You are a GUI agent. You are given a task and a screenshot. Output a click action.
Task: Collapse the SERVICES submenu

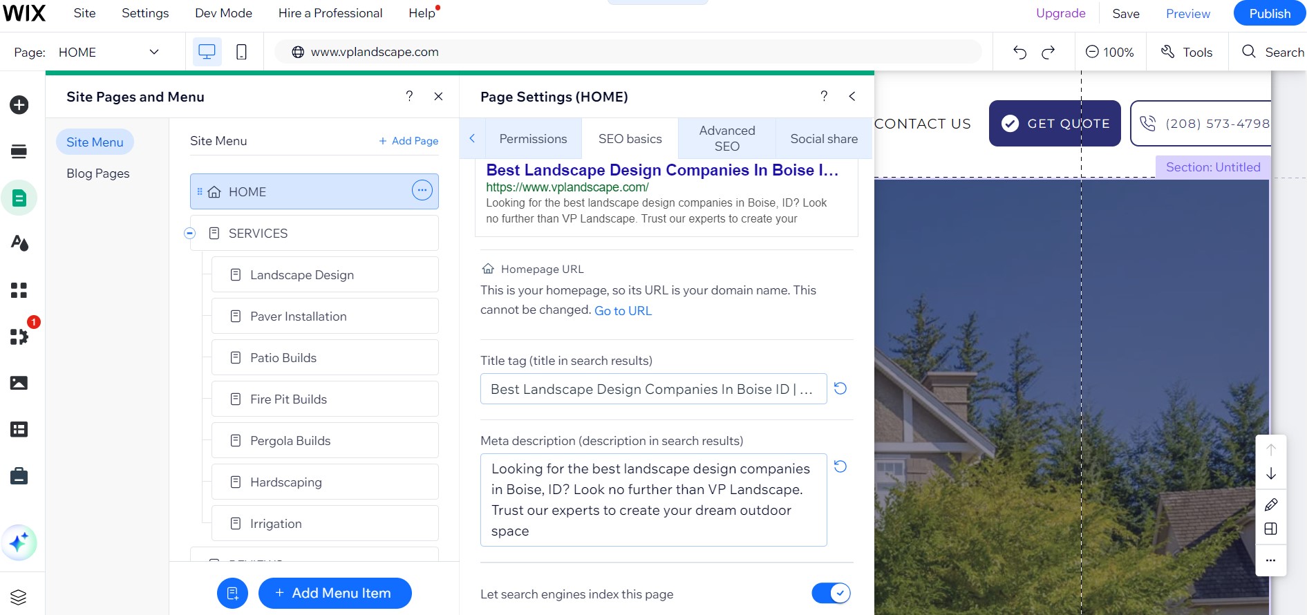pyautogui.click(x=189, y=234)
